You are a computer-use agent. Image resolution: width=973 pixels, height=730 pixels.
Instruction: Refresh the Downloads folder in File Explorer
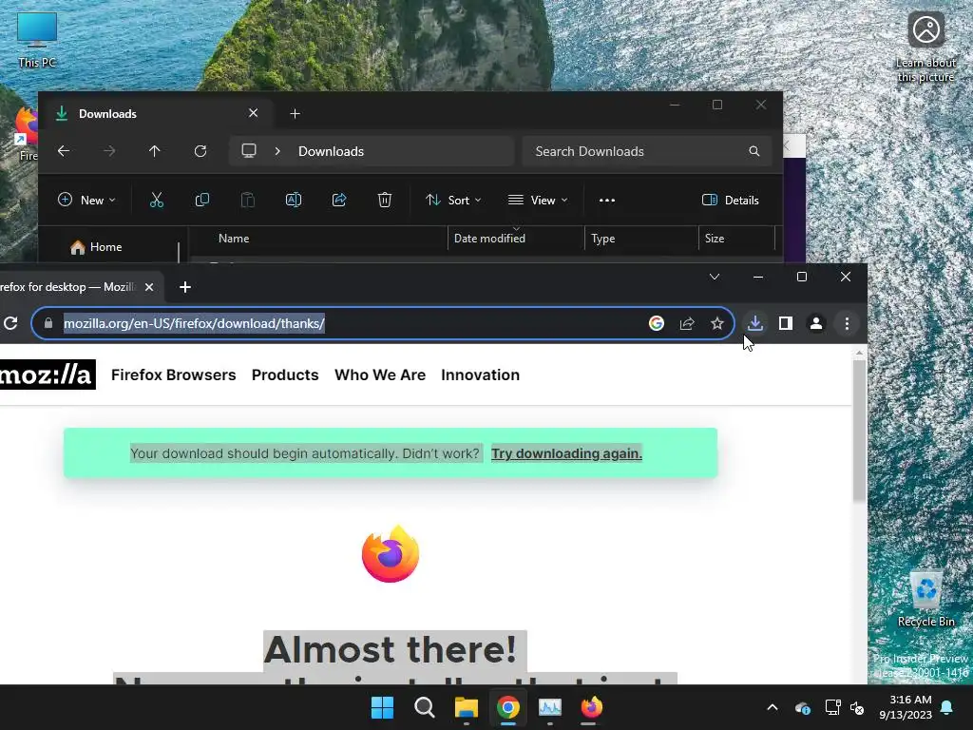(x=200, y=151)
